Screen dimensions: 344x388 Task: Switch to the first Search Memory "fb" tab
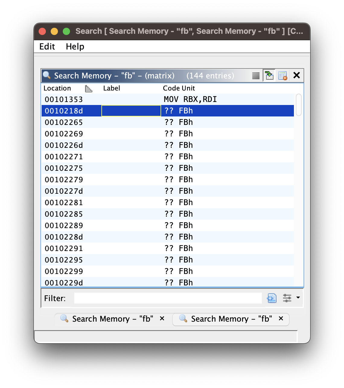tap(113, 319)
